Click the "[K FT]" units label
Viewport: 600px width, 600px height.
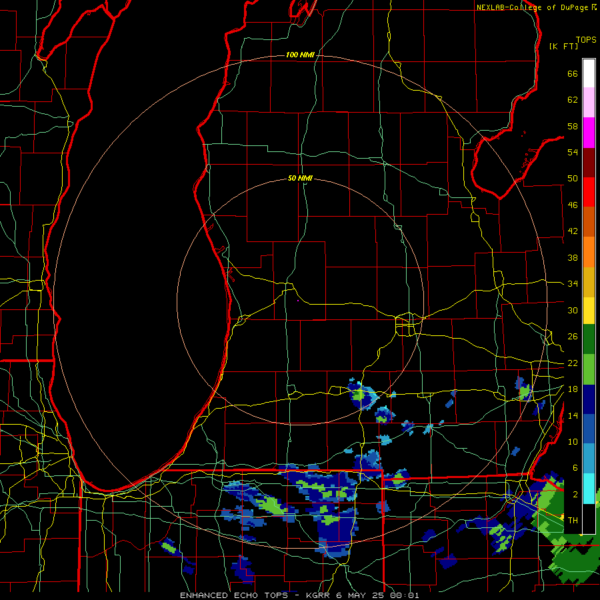tap(563, 46)
